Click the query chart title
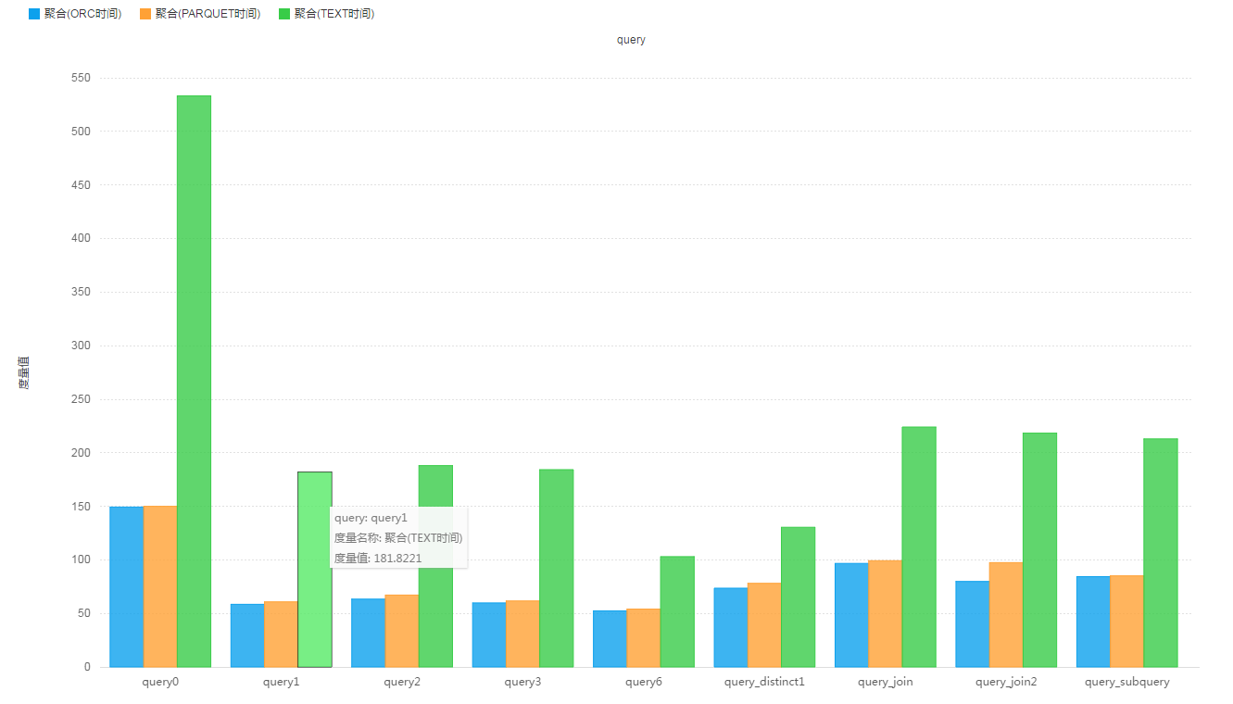The width and height of the screenshot is (1233, 704). 631,40
